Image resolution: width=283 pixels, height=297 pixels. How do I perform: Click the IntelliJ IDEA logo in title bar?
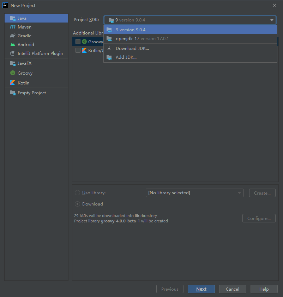click(x=5, y=5)
